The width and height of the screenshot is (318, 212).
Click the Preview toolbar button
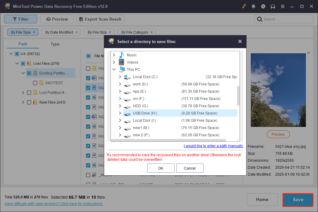click(57, 19)
